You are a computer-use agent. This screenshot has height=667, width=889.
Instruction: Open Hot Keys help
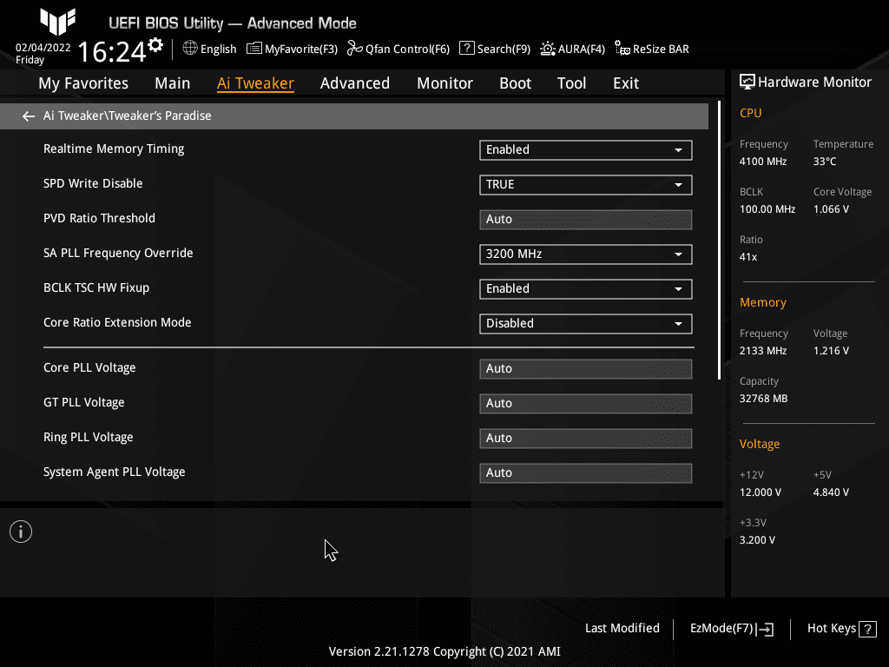(841, 629)
